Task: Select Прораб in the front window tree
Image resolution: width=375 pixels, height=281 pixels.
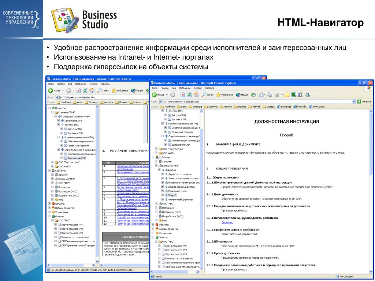Action: (172, 195)
